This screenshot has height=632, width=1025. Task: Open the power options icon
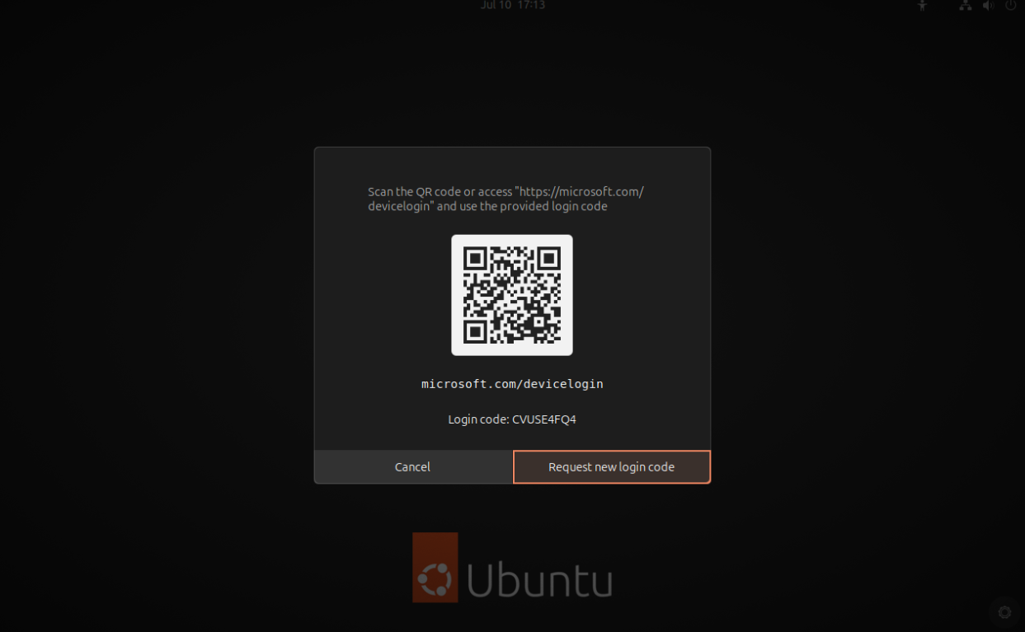[1010, 6]
